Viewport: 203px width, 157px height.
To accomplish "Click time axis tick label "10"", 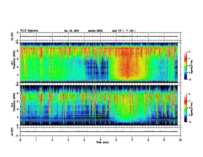I will 180,140.
